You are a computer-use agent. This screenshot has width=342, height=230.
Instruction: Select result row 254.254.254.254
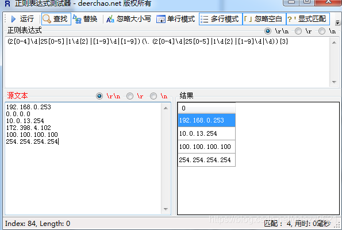(206, 160)
